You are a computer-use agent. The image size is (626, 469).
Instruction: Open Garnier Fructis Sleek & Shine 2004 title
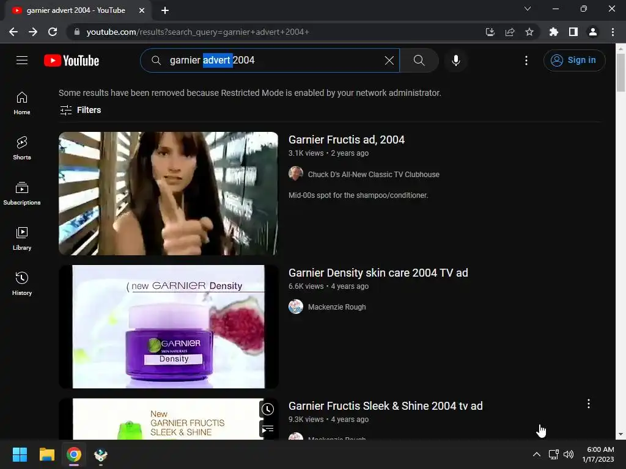click(x=385, y=406)
